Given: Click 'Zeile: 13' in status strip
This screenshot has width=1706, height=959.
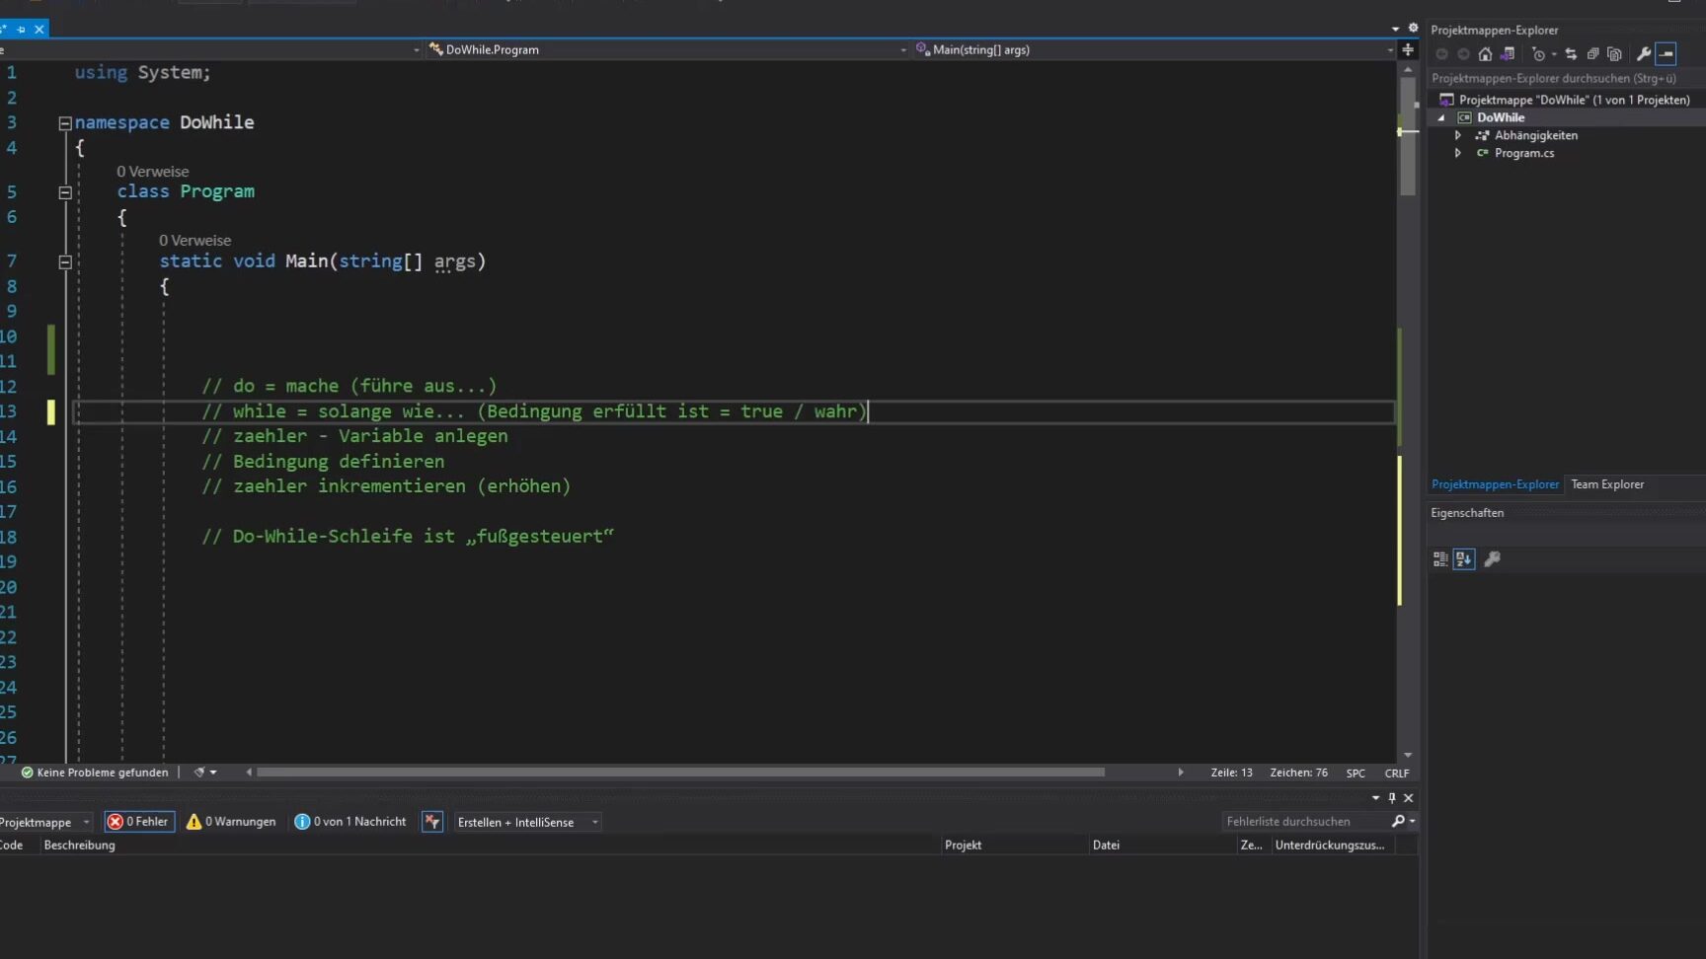Looking at the screenshot, I should pyautogui.click(x=1231, y=774).
